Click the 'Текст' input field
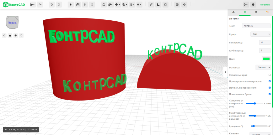This screenshot has height=135, width=273. tap(256, 26)
